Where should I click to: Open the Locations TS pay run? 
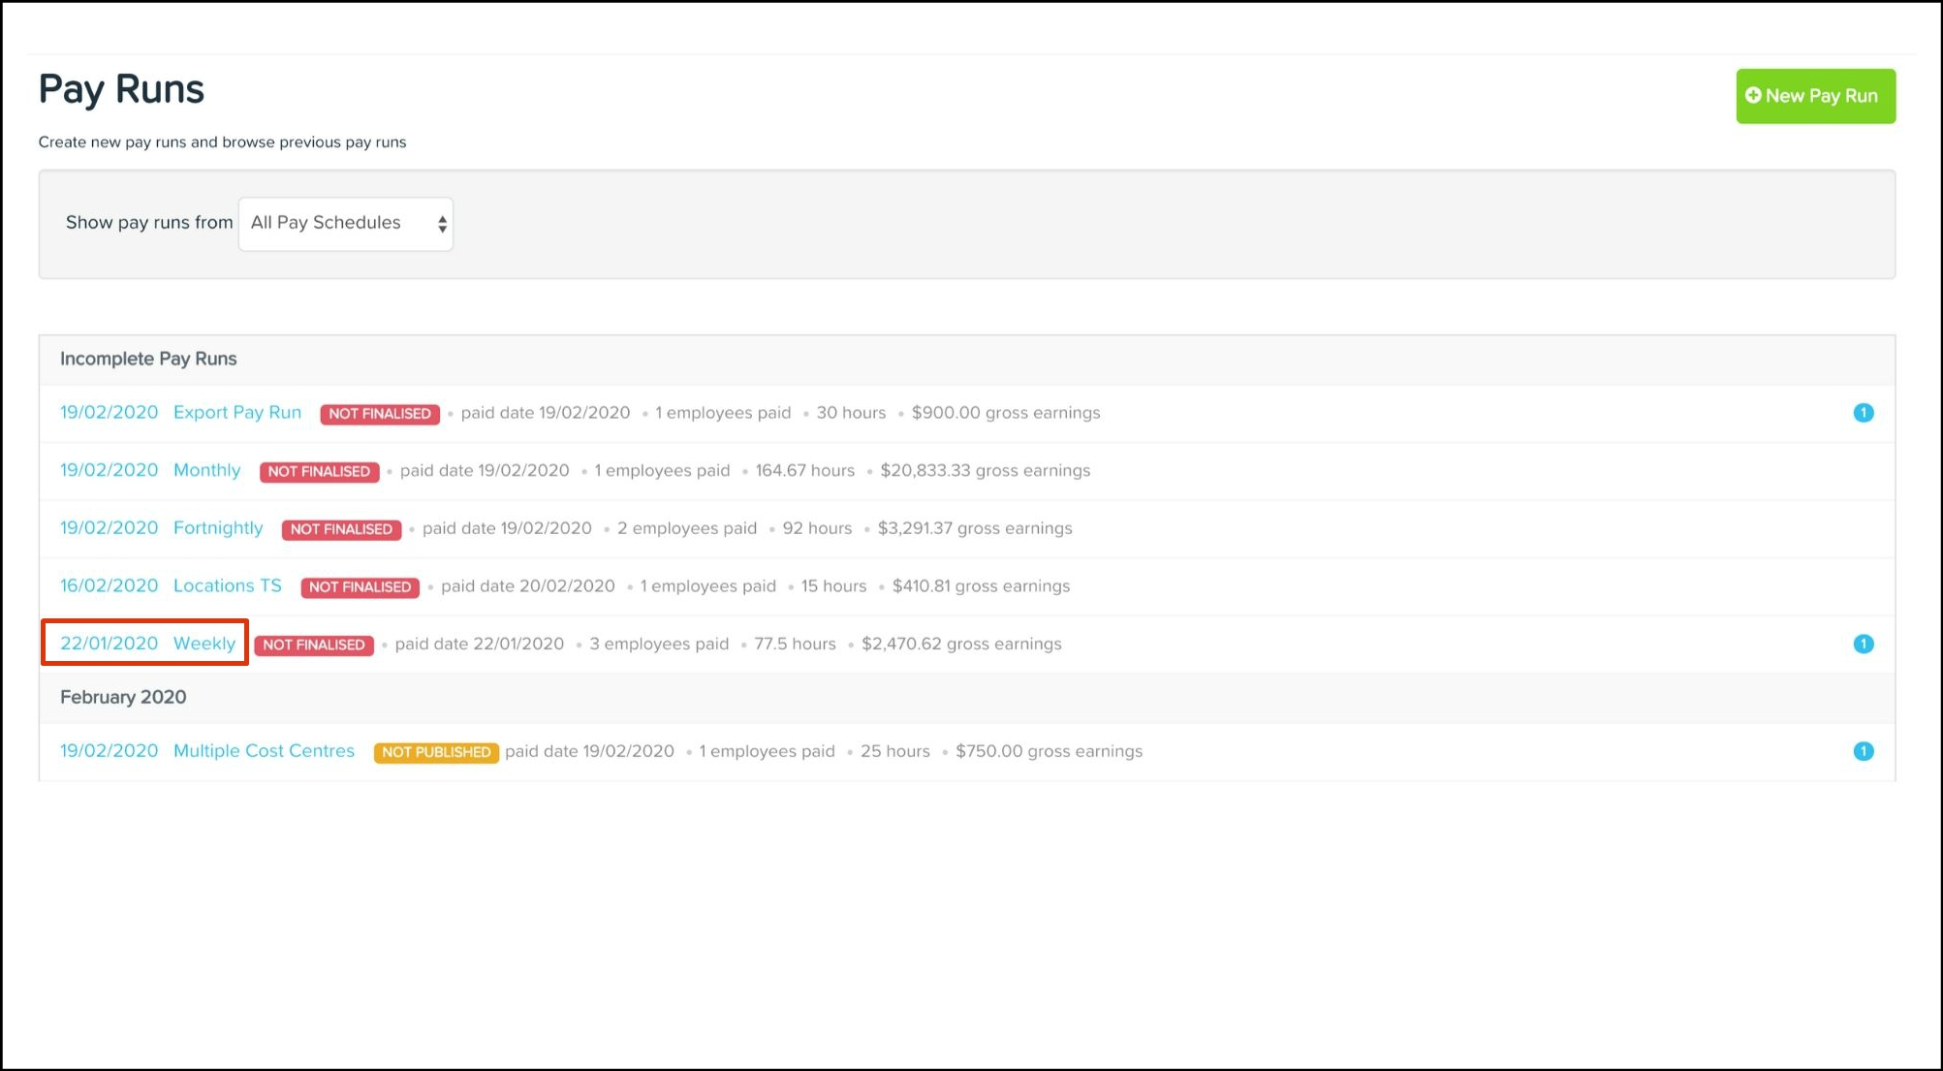click(x=227, y=585)
